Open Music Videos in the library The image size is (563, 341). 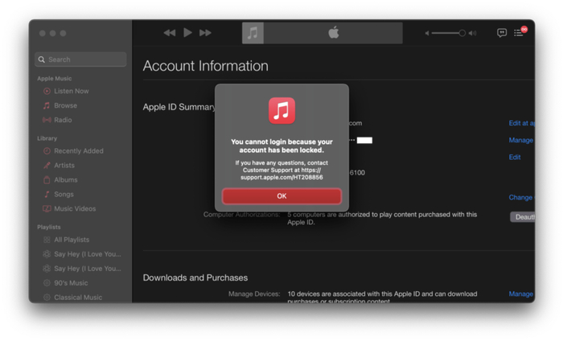tap(75, 208)
